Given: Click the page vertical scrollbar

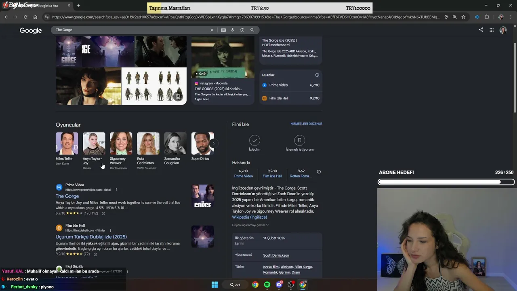Looking at the screenshot, I should point(515,77).
